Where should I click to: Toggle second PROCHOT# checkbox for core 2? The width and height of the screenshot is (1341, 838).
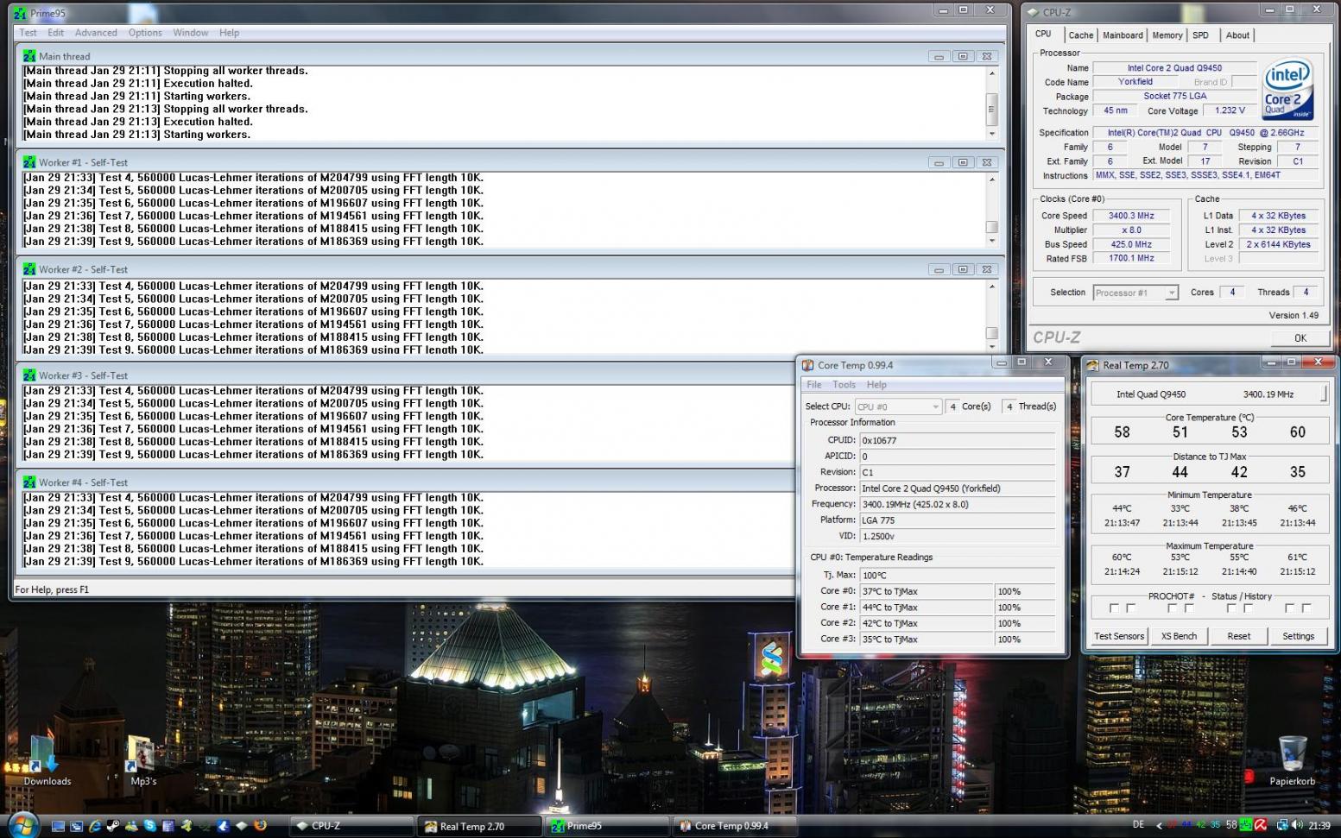pyautogui.click(x=1248, y=608)
